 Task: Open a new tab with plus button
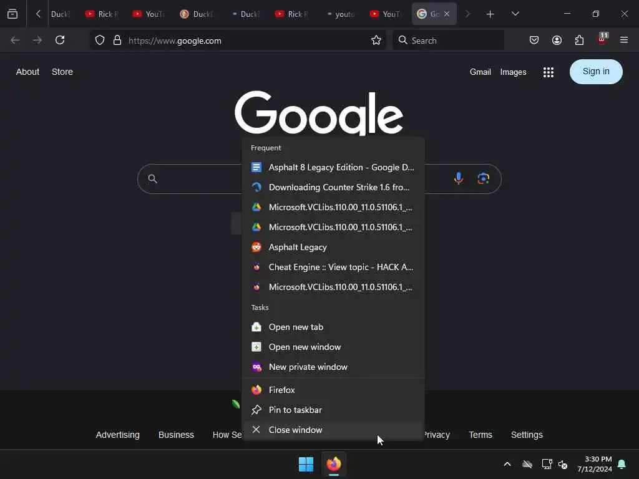click(x=490, y=14)
